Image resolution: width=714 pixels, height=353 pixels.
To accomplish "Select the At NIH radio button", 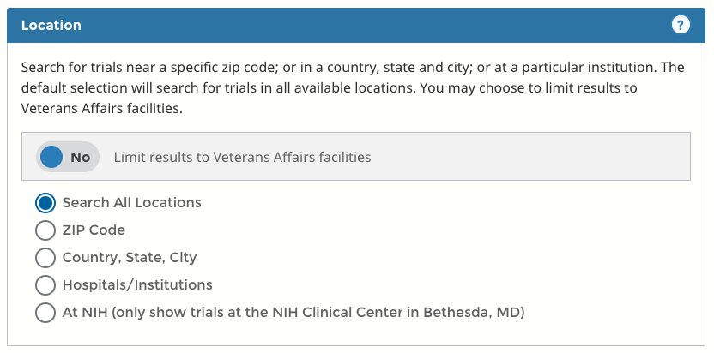I will [45, 312].
